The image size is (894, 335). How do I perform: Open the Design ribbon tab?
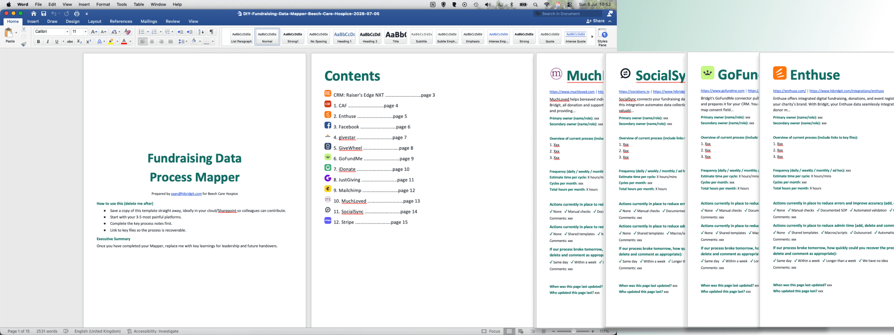pyautogui.click(x=73, y=21)
